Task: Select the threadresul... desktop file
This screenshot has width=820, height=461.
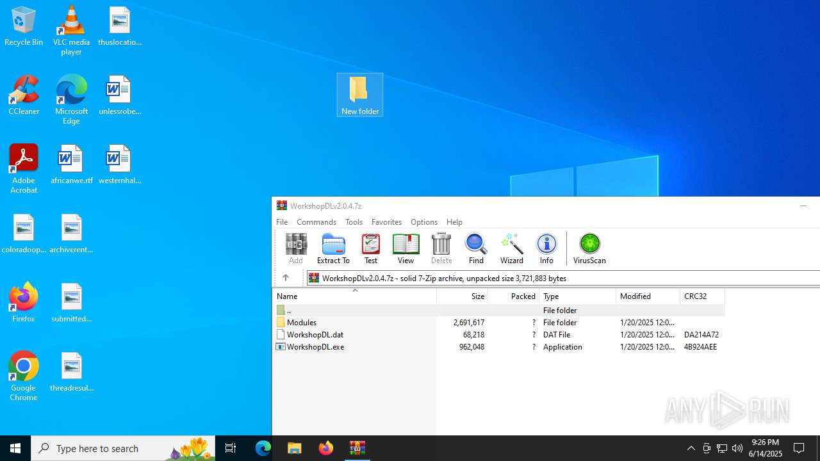Action: [x=71, y=372]
